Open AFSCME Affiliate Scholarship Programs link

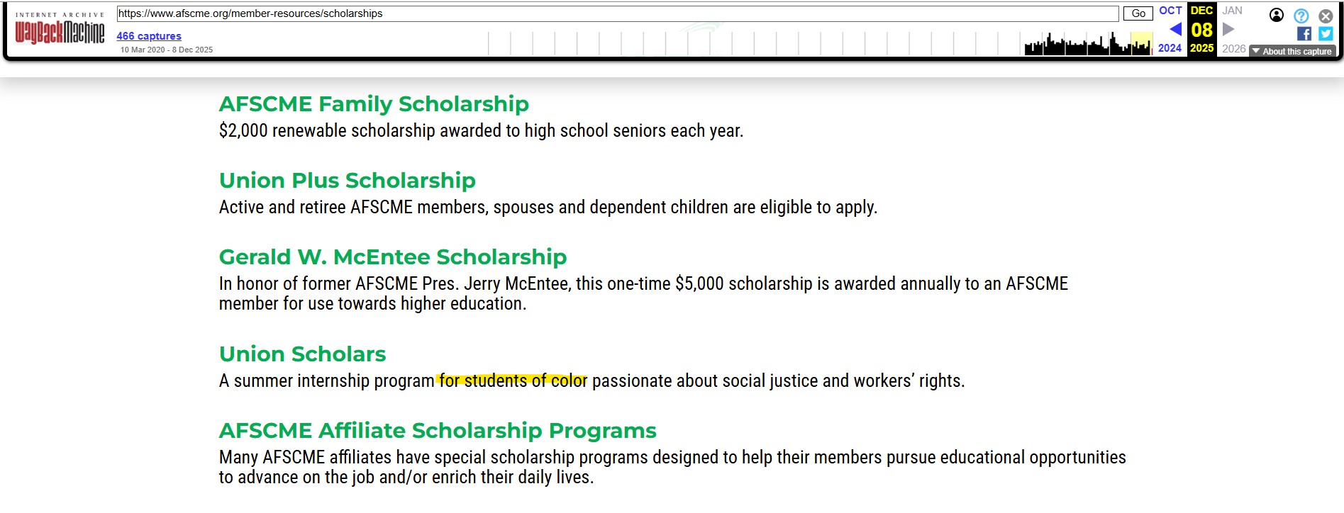(438, 431)
